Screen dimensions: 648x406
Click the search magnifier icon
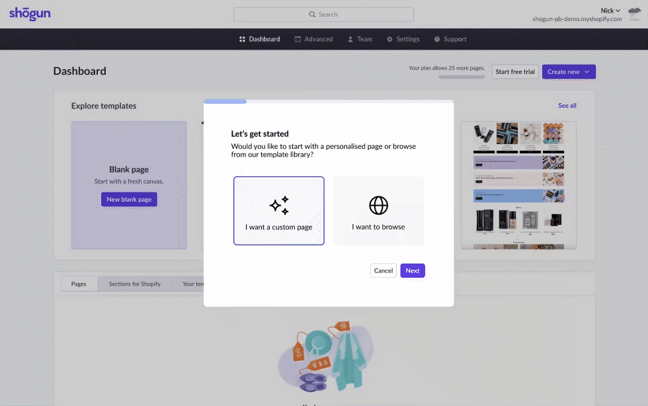point(312,15)
